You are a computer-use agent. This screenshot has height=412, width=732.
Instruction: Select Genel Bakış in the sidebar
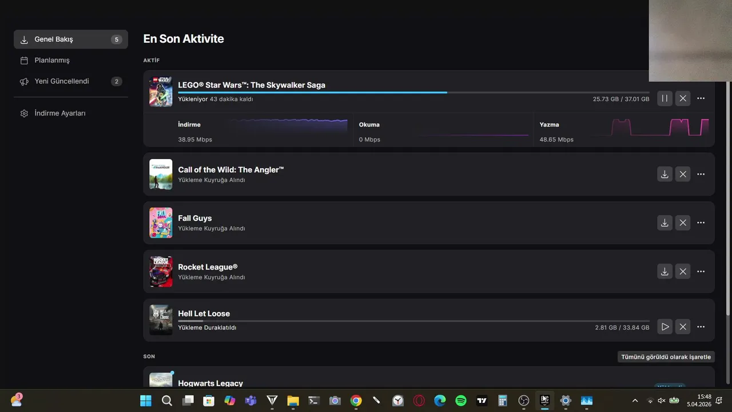(x=71, y=39)
